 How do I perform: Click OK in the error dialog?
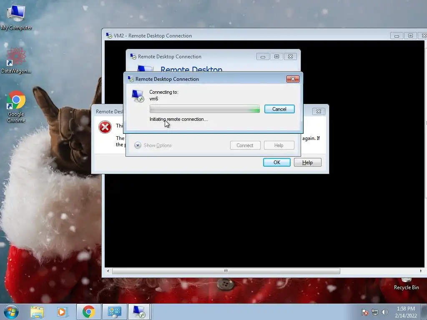pyautogui.click(x=277, y=162)
